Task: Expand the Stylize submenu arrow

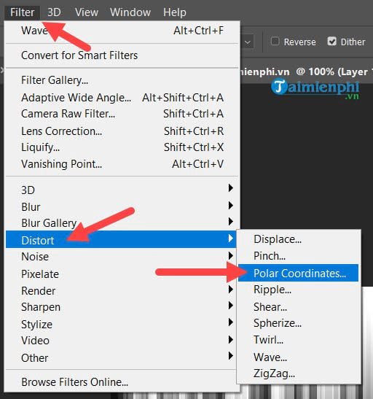Action: [x=230, y=322]
